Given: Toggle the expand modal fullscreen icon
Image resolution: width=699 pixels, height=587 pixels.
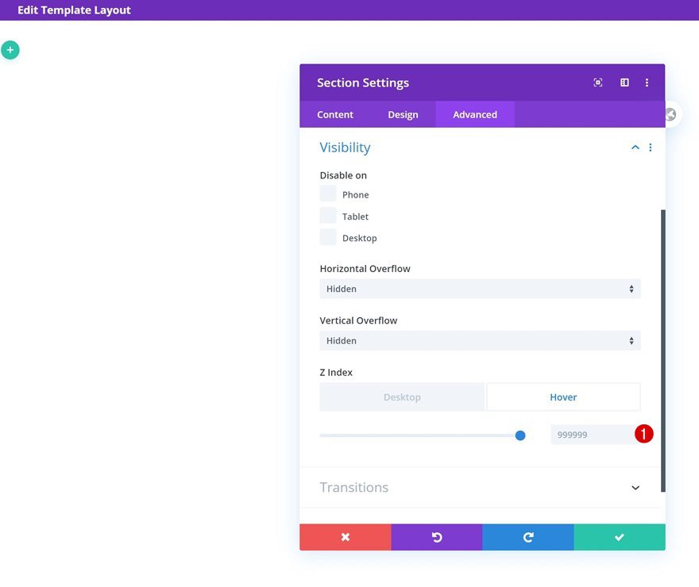Looking at the screenshot, I should point(598,82).
